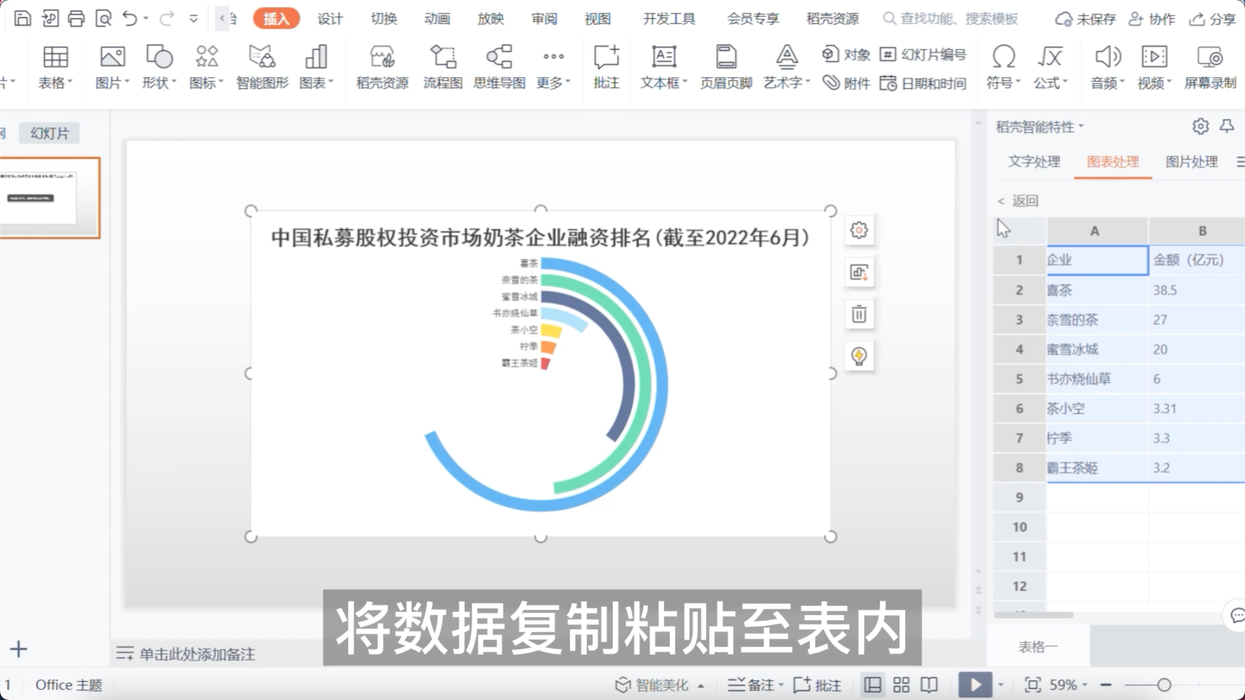Screen dimensions: 1245x700
Task: Insert 视频 video
Action: (1155, 67)
